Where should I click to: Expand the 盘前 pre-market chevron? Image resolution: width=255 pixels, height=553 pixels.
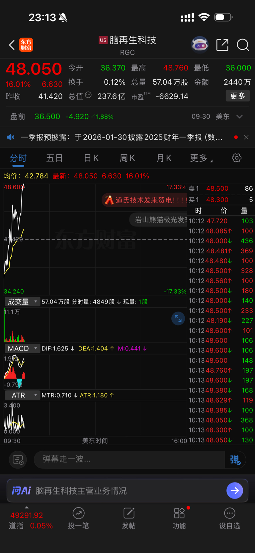pos(239,117)
